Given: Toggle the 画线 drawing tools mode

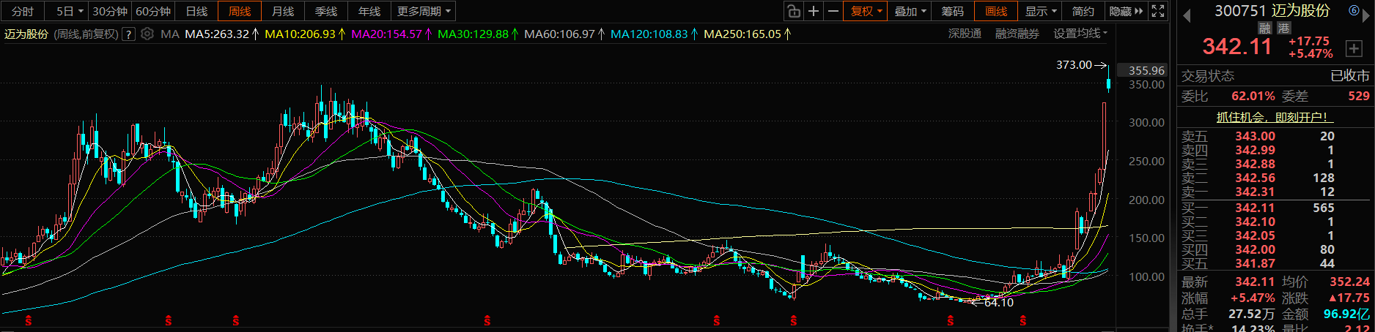Looking at the screenshot, I should 996,11.
